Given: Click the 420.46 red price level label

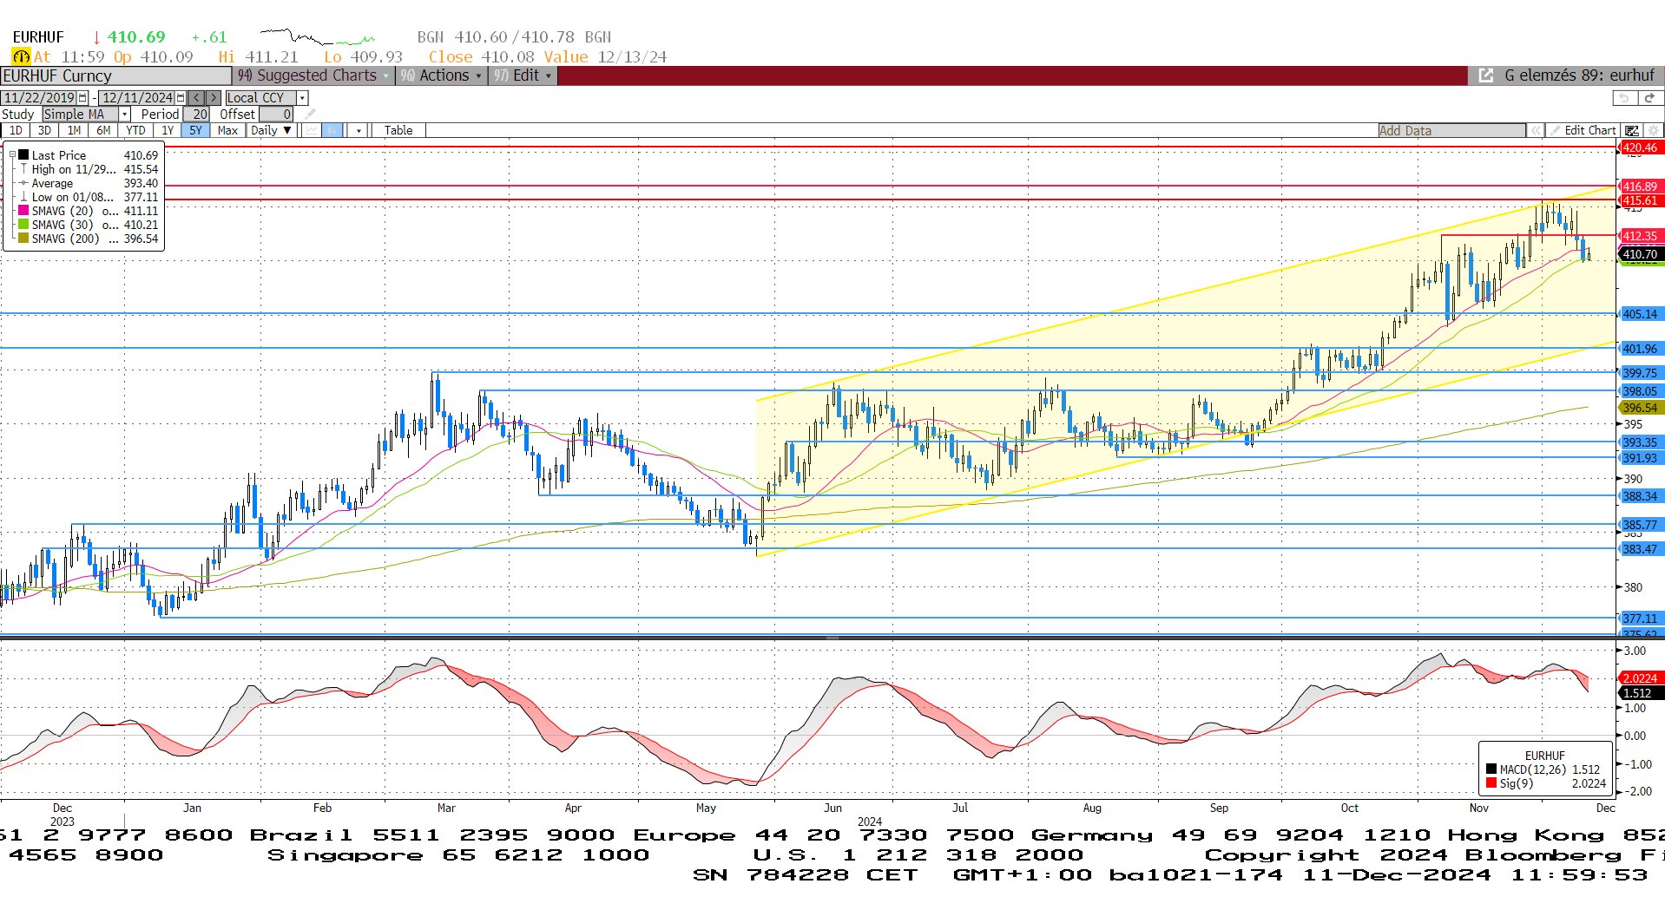Looking at the screenshot, I should pyautogui.click(x=1641, y=147).
